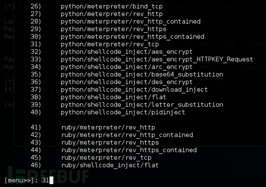
Task: Choose ruby/meterpreter/rev_tcp payload 45
Action: point(106,158)
